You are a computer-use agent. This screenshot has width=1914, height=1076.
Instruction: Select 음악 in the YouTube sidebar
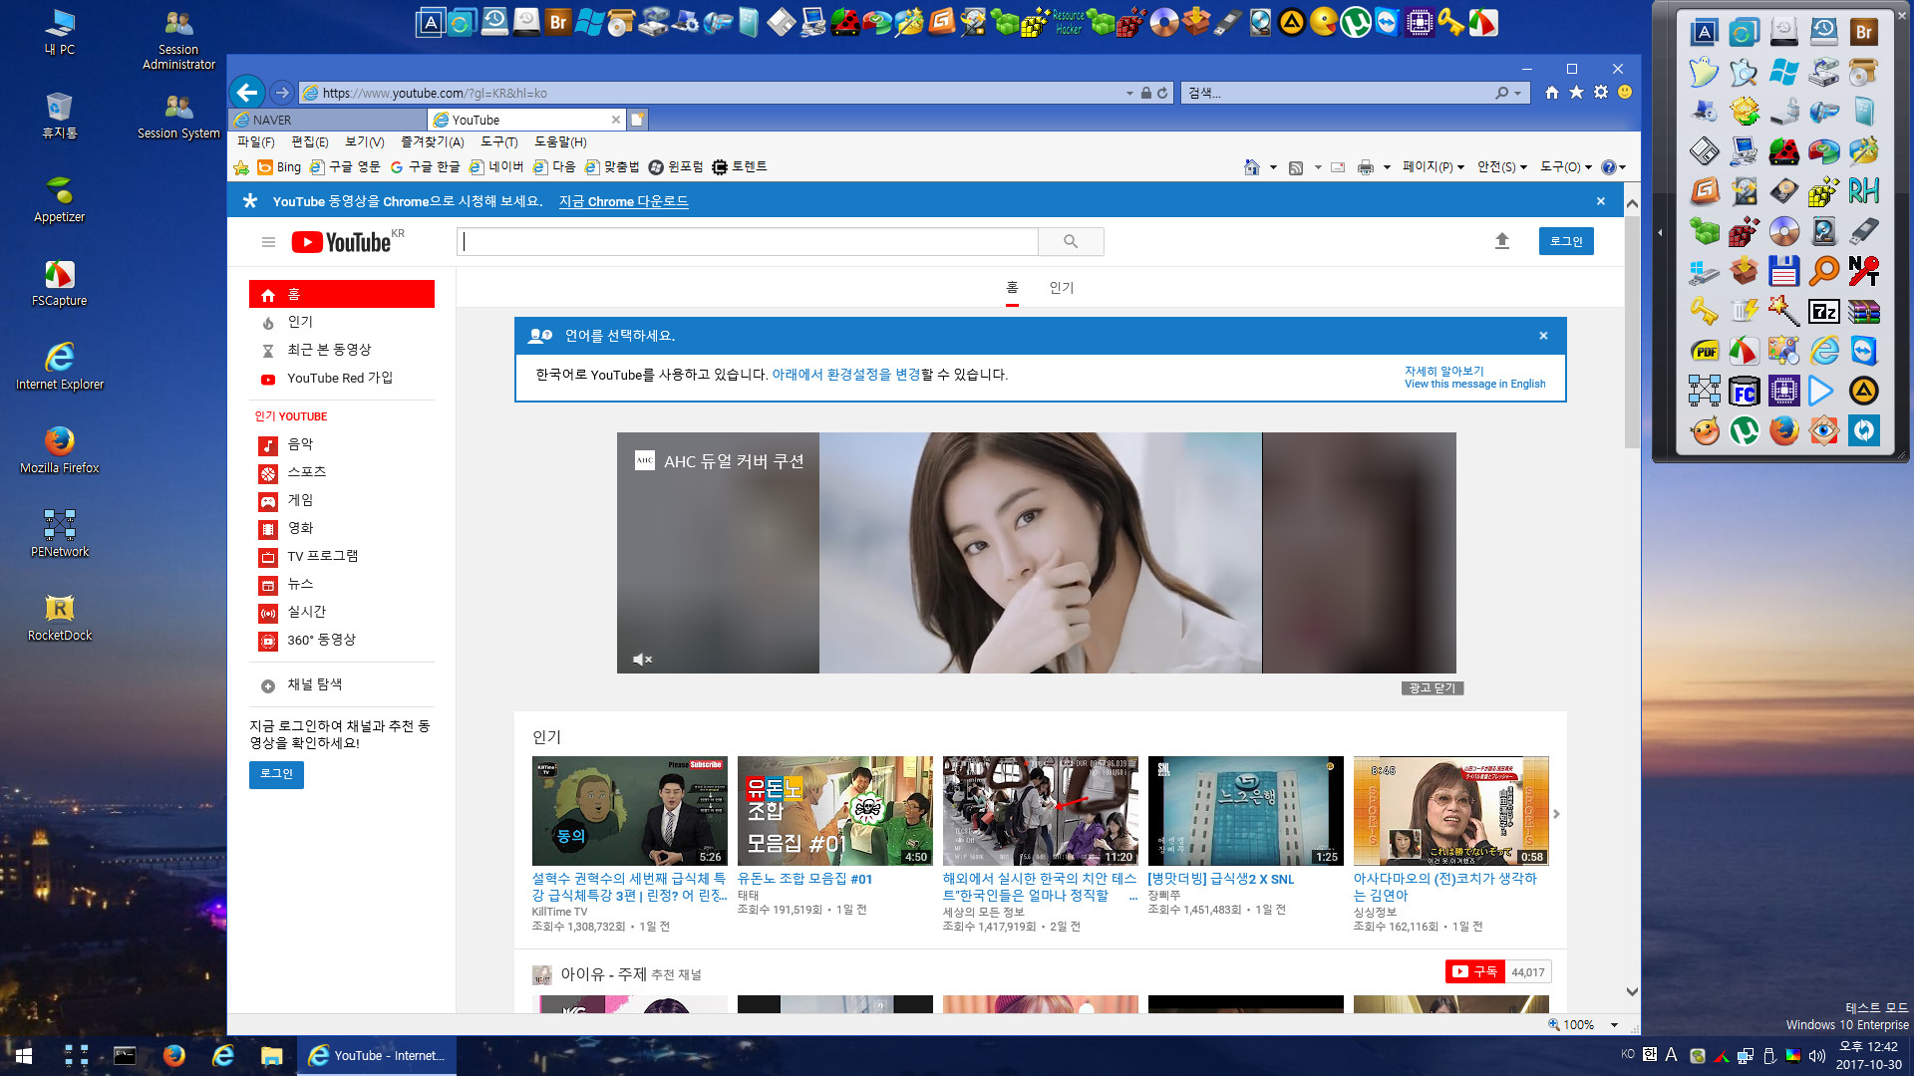[x=300, y=444]
